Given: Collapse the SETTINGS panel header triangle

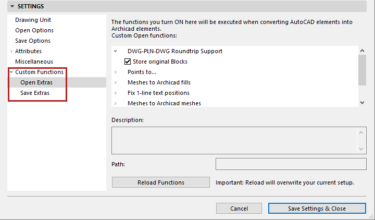Looking at the screenshot, I should (x=12, y=6).
